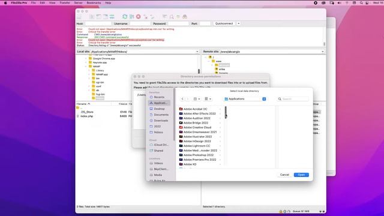This screenshot has width=384, height=216.
Task: Click Open in the file dialog
Action: (x=301, y=175)
